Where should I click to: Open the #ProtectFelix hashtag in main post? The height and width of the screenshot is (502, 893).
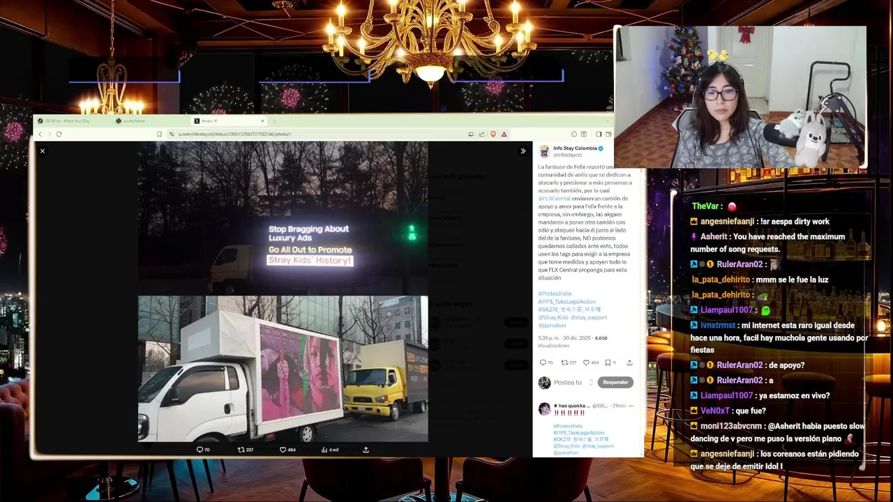[555, 294]
